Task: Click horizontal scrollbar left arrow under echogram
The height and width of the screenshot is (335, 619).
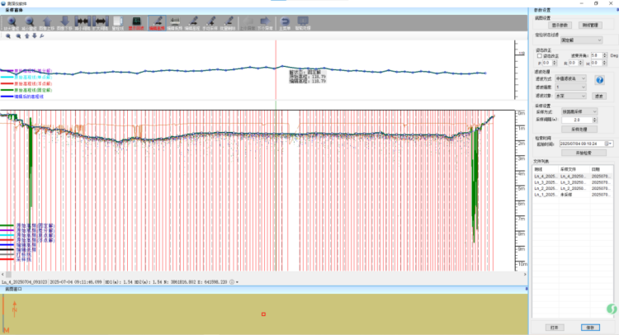Action: pos(2,274)
